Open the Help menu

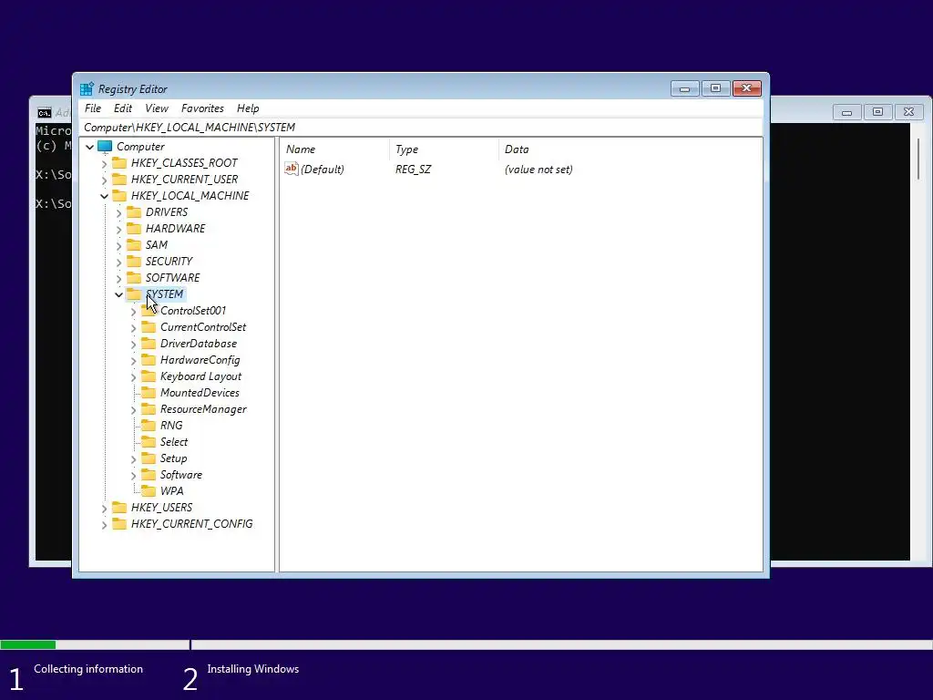click(x=248, y=108)
